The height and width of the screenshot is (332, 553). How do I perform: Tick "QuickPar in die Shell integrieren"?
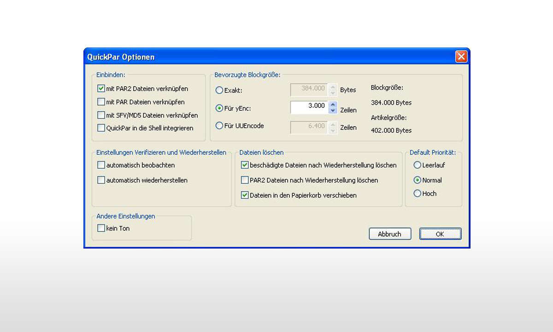click(101, 128)
